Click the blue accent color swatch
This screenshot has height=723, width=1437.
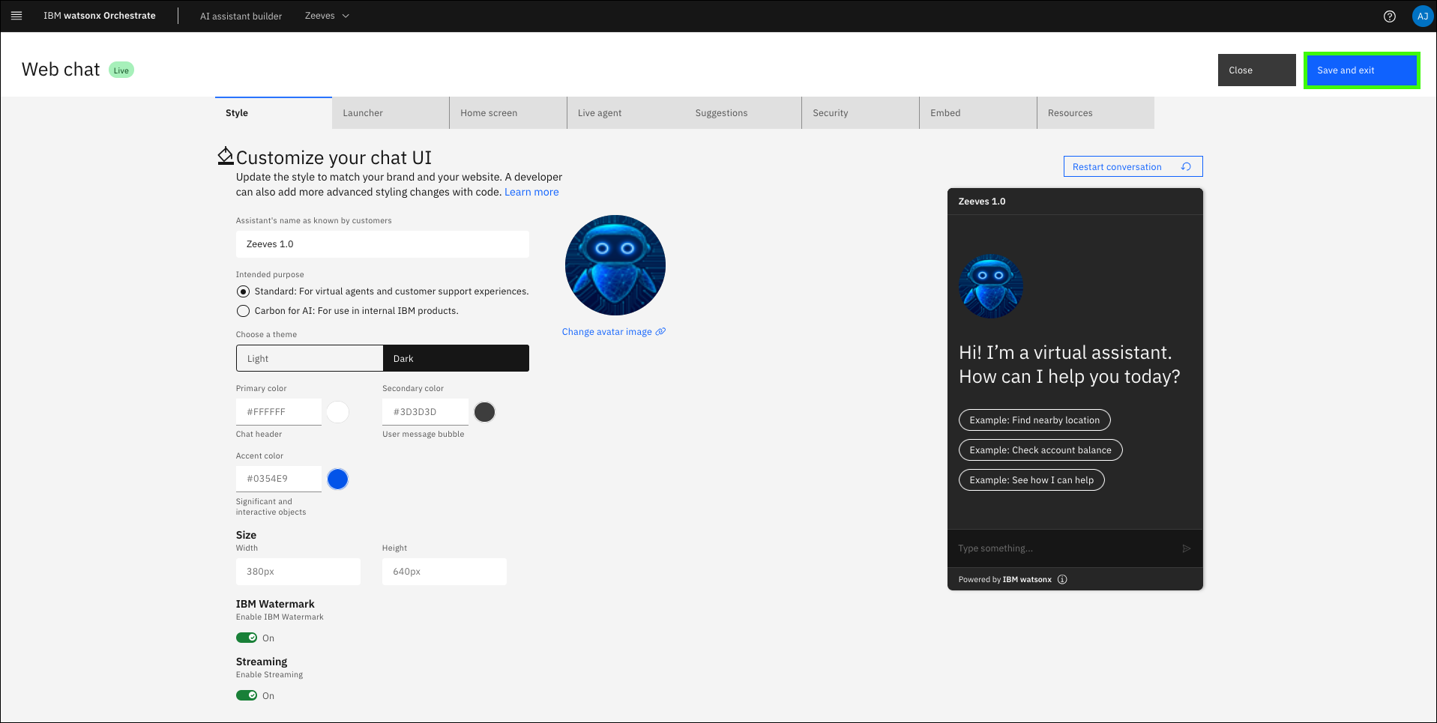338,479
